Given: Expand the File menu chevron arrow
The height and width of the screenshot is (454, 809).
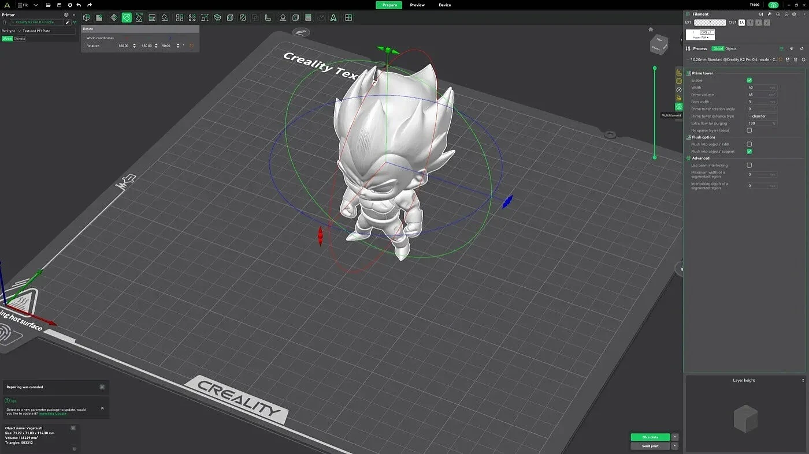Looking at the screenshot, I should click(x=35, y=5).
